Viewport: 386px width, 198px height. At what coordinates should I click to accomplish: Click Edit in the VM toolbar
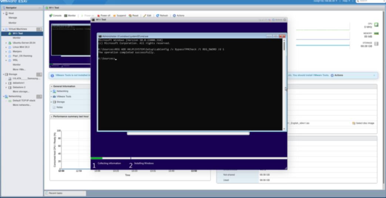pos(147,16)
